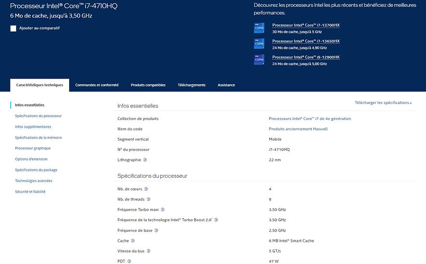Screen dimensions: 426x264
Task: Click the Nom du code label
Action: click(130, 129)
